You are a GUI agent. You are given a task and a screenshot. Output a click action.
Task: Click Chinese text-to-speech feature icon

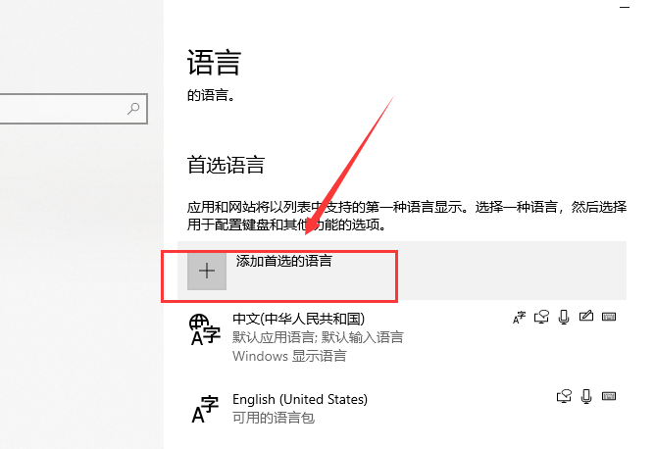pos(541,317)
